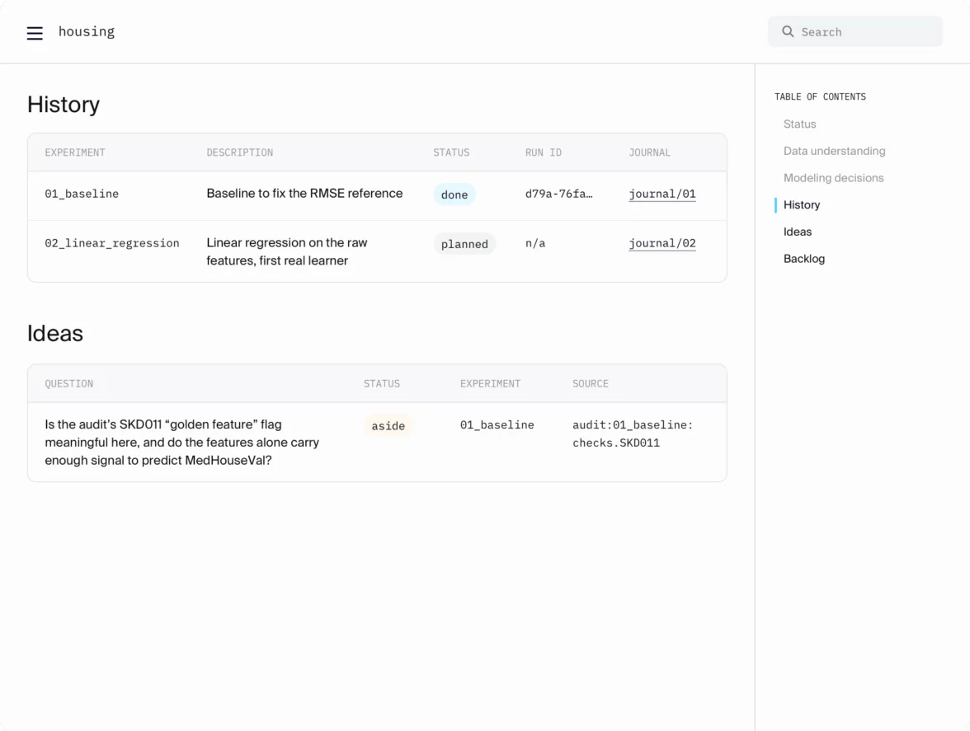Image resolution: width=970 pixels, height=731 pixels.
Task: Click the TABLE OF CONTENTS label
Action: point(820,97)
